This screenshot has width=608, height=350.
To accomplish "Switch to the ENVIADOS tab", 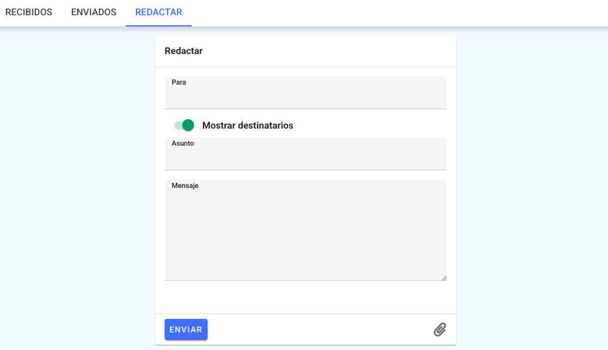I will 94,12.
